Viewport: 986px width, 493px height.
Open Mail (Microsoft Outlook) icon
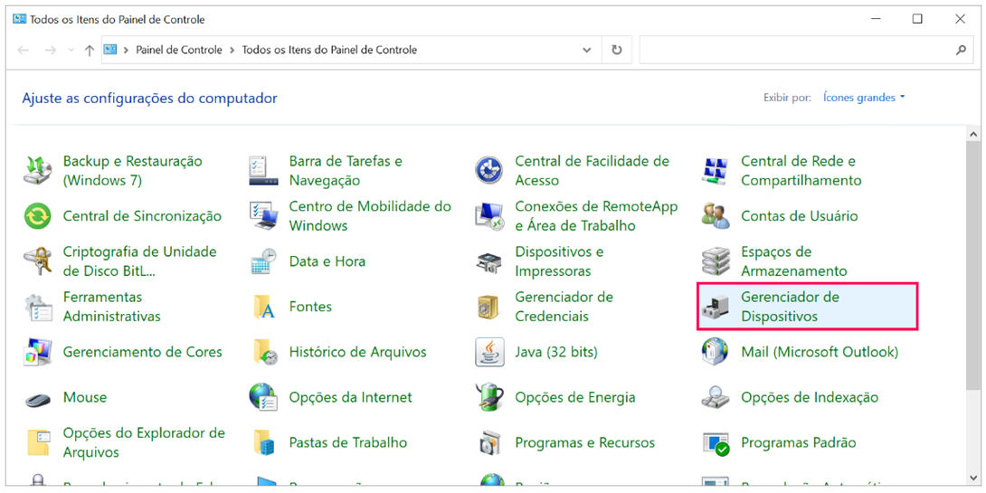click(716, 352)
